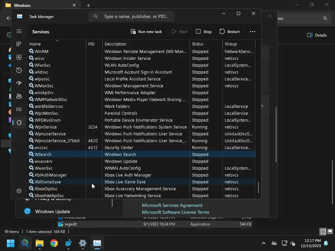Select the WSearch Windows Search row
This screenshot has height=251, width=335.
[x=141, y=154]
